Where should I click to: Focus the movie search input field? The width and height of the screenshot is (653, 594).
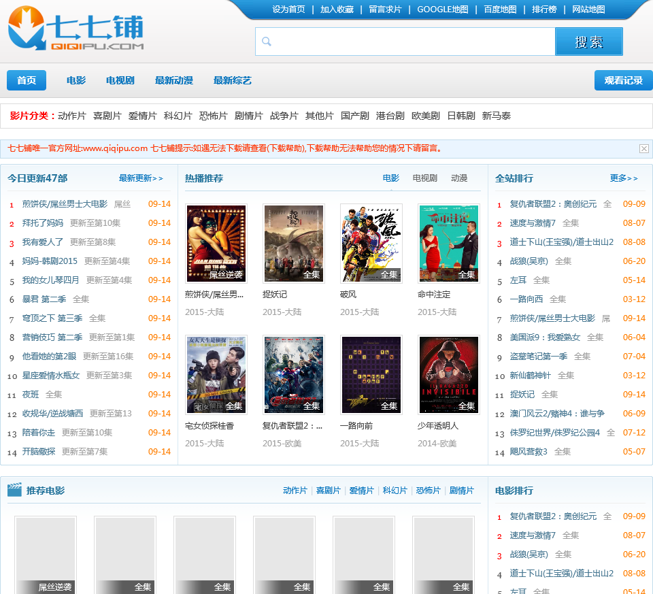pyautogui.click(x=405, y=42)
